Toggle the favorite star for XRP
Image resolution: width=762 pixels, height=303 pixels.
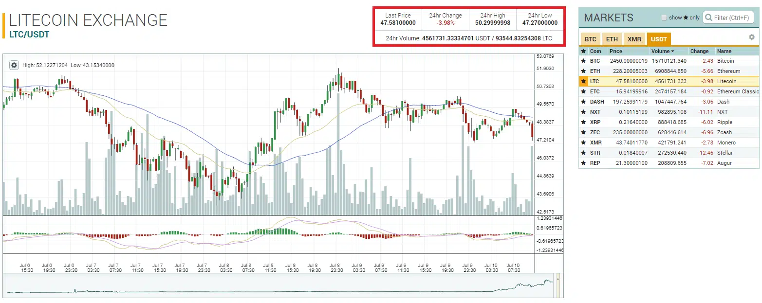pos(583,122)
